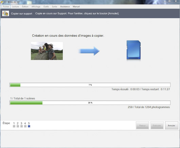Open the Manuel menu
Viewport: 180px width, 148px height.
pos(76,7)
